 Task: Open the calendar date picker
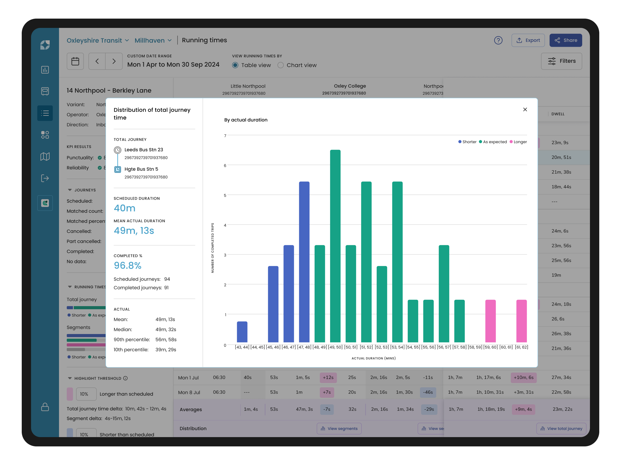click(75, 61)
